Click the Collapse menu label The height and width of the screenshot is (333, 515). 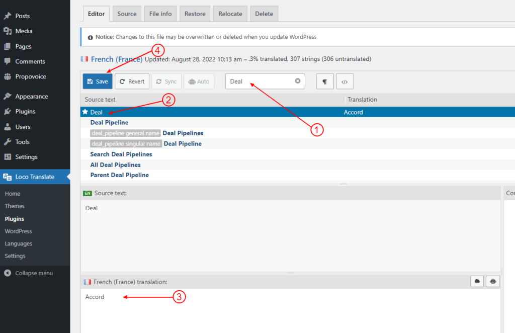34,273
